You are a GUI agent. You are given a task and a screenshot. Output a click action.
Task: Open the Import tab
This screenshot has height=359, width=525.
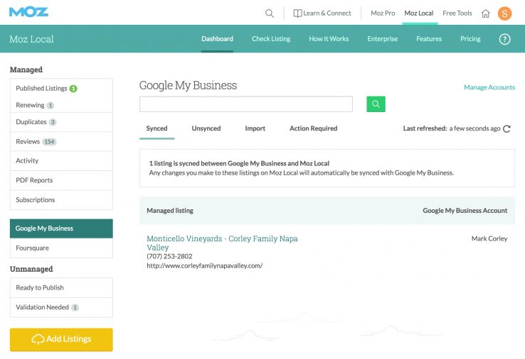coord(255,128)
